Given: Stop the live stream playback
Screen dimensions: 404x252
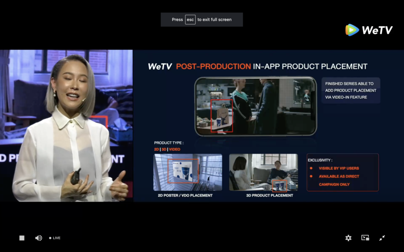Looking at the screenshot, I should [x=22, y=238].
